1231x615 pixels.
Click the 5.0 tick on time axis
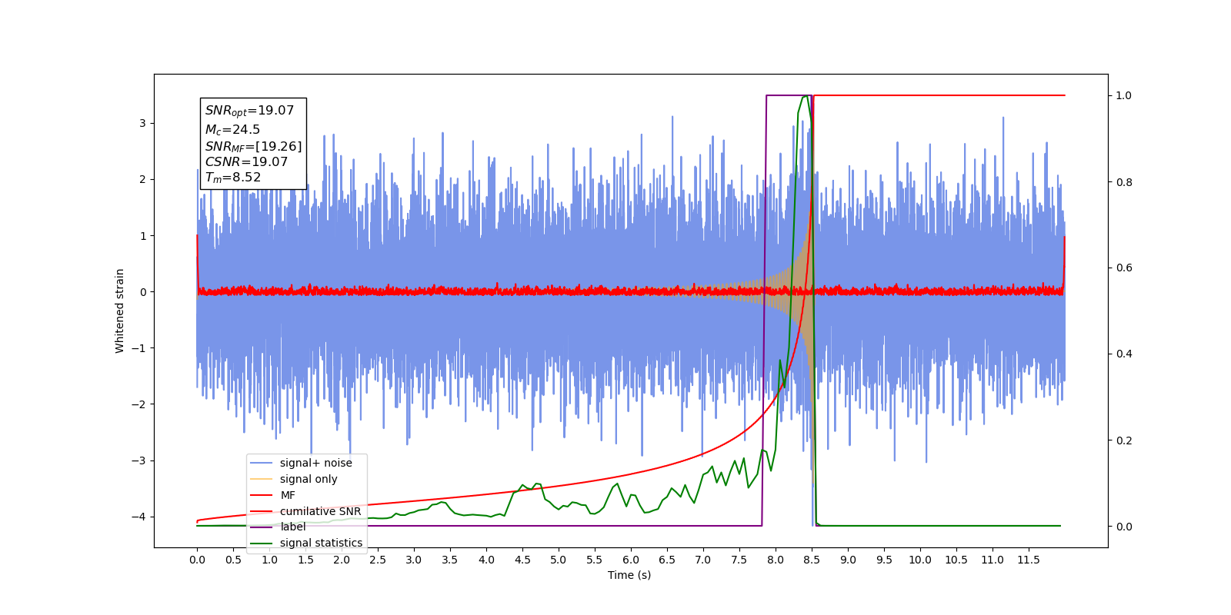559,560
